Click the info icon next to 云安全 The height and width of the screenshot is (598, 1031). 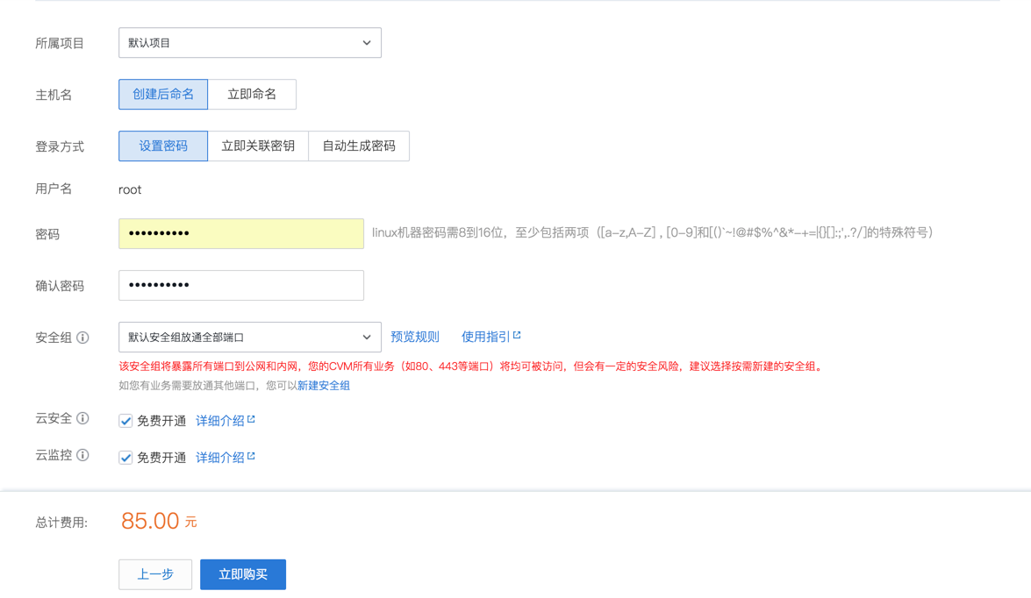[82, 418]
